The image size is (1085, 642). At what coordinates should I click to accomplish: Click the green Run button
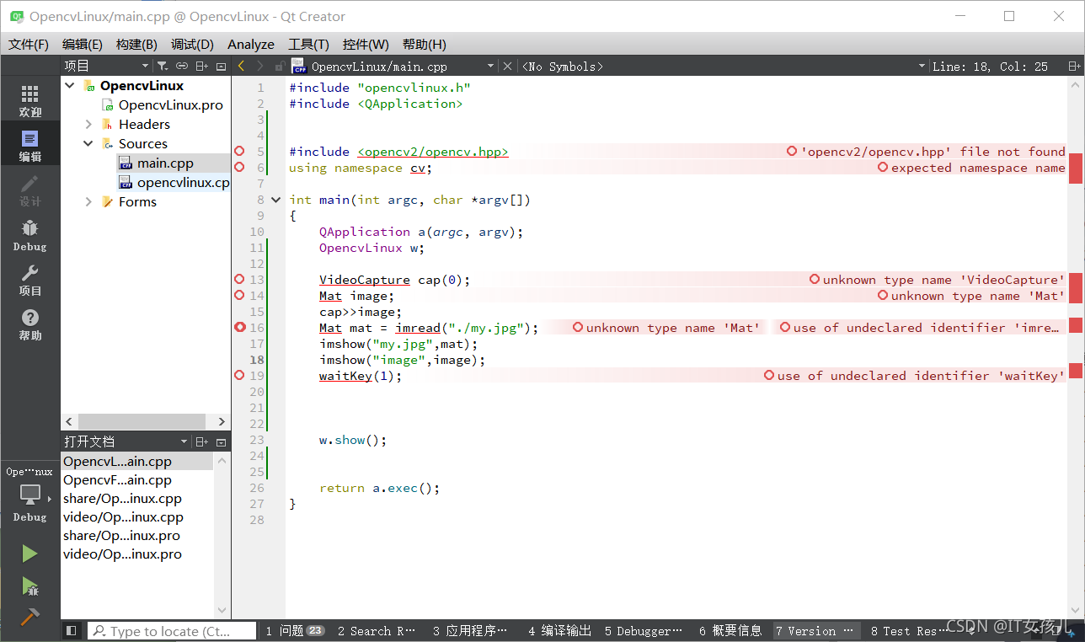tap(30, 553)
